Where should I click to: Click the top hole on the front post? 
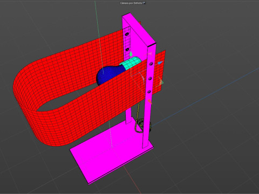coord(151,64)
